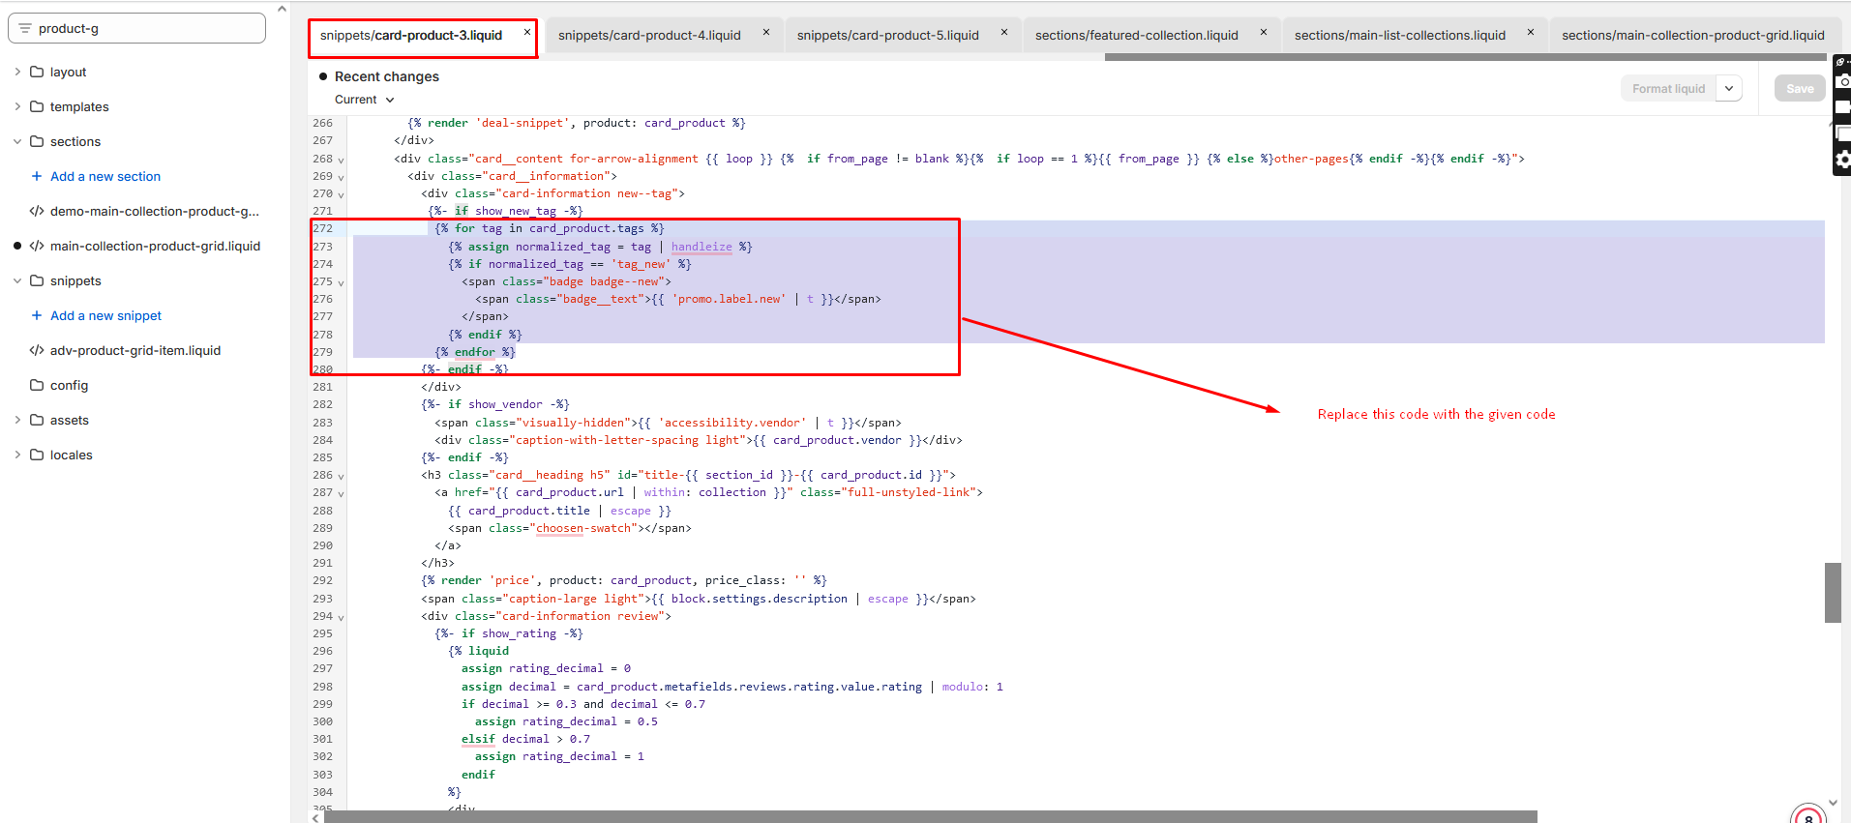The width and height of the screenshot is (1851, 823).
Task: Click the editor horizontal scrollbar at bottom
Action: pos(930,817)
